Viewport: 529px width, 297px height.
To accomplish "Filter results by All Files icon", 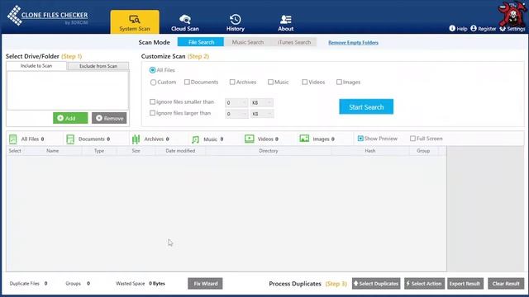I will pos(13,139).
